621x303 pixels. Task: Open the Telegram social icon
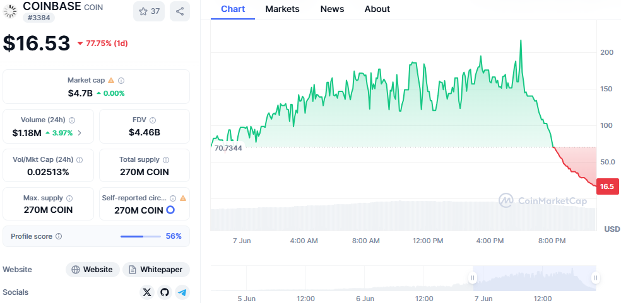coord(182,292)
